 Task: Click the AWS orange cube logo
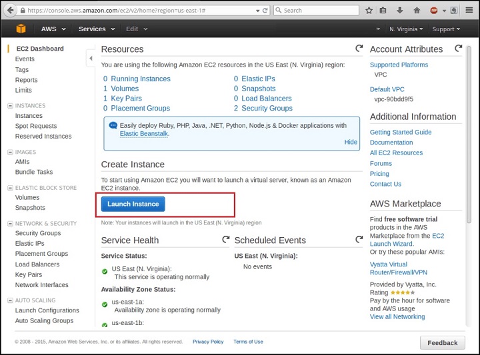coord(21,29)
